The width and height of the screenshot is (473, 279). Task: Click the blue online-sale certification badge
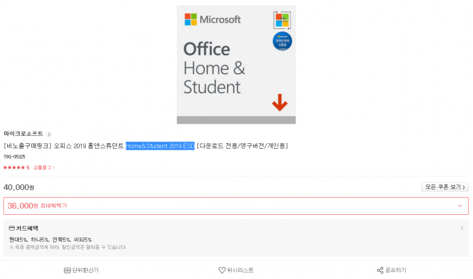pos(283,41)
